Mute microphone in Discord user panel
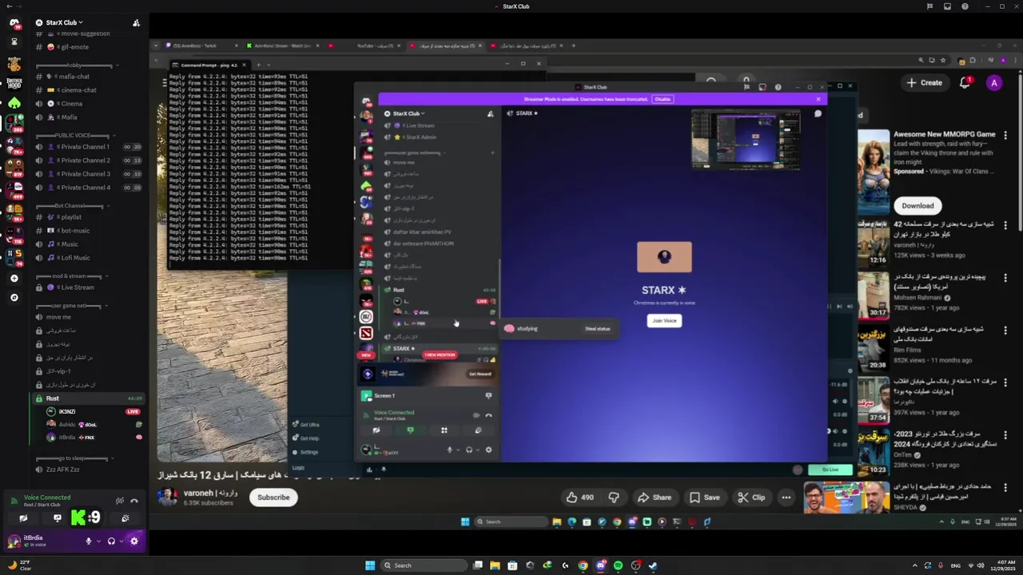The width and height of the screenshot is (1023, 575). 89,541
